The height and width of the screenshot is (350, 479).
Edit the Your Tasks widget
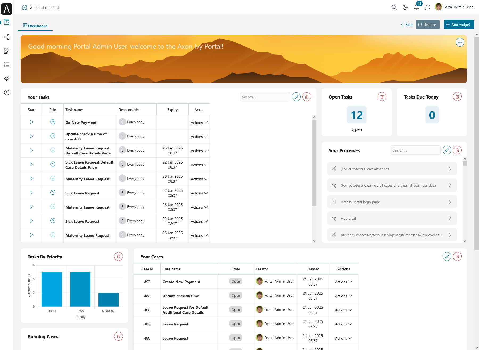(296, 97)
